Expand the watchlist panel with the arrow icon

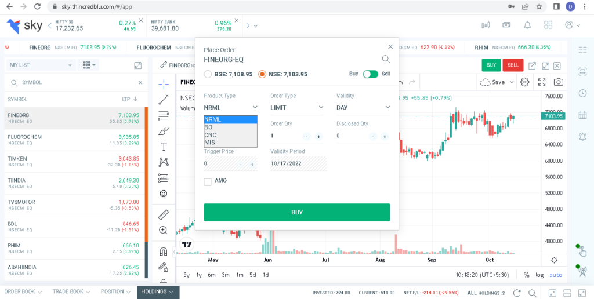pyautogui.click(x=138, y=65)
